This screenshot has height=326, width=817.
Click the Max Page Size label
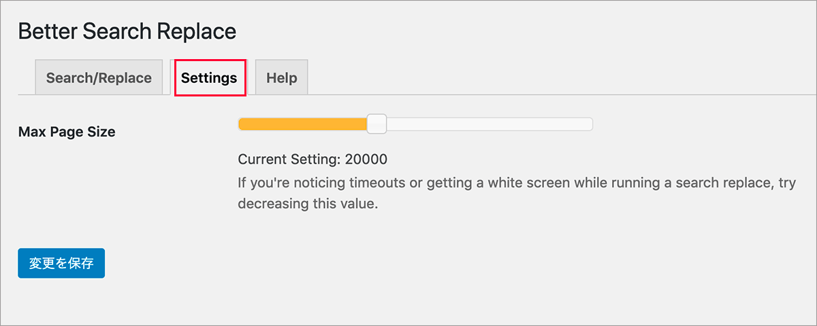tap(67, 132)
